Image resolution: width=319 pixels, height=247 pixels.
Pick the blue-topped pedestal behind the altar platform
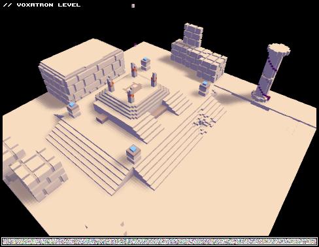(x=146, y=64)
